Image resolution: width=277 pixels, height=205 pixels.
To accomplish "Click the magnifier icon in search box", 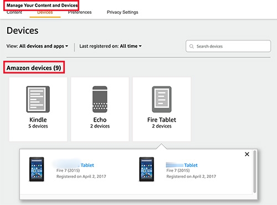I will pos(192,46).
